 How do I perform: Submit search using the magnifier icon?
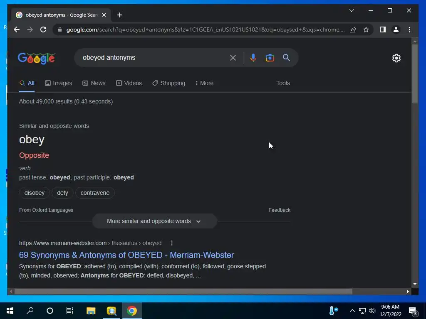[x=286, y=57]
